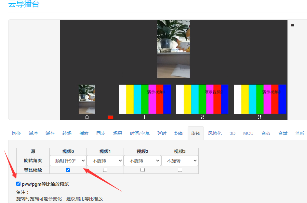Click the 视频0 column header
Screen dimensions: 307x203
[x=68, y=151]
